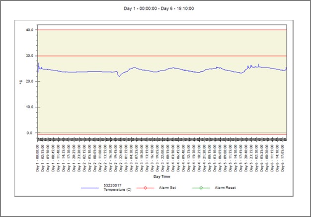Click the first x-axis tick label Day 1 - 00:00:00
Viewport: 311px width, 217px height.
[x=38, y=157]
